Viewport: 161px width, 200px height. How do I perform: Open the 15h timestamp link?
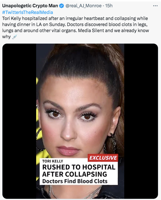[109, 6]
